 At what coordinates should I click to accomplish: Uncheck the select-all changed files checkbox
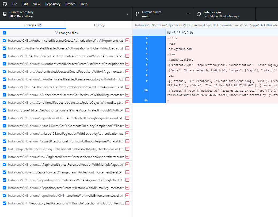coord(4,33)
